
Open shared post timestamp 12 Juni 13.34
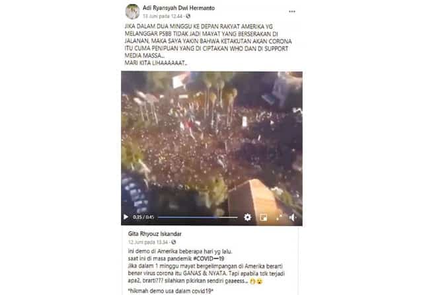[148, 242]
